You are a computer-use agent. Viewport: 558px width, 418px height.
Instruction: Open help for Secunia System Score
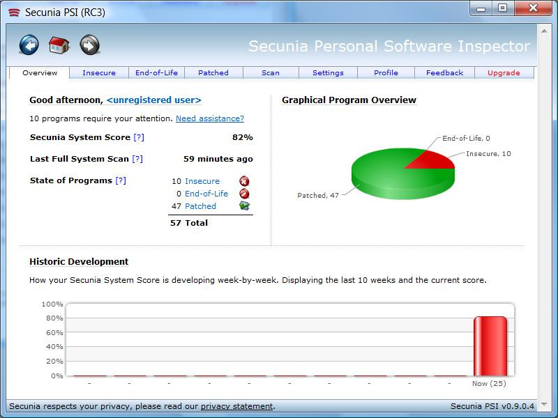[x=139, y=137]
